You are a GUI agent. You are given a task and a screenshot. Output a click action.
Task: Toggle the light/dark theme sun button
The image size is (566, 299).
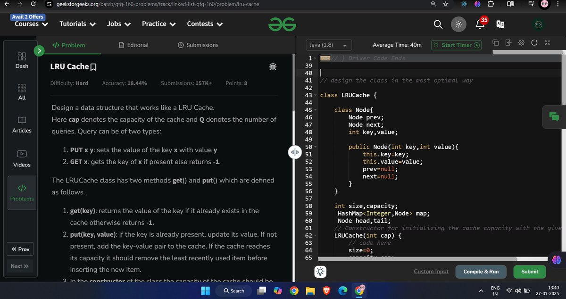[458, 24]
